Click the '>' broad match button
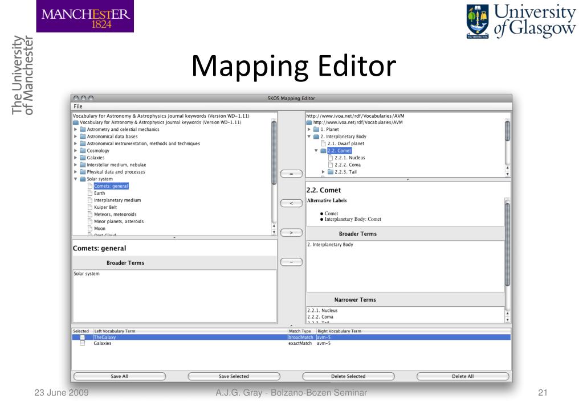Viewport: 583px width, 403px height. coord(291,232)
